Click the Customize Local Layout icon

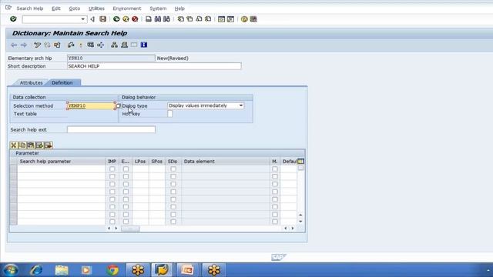tap(253, 19)
